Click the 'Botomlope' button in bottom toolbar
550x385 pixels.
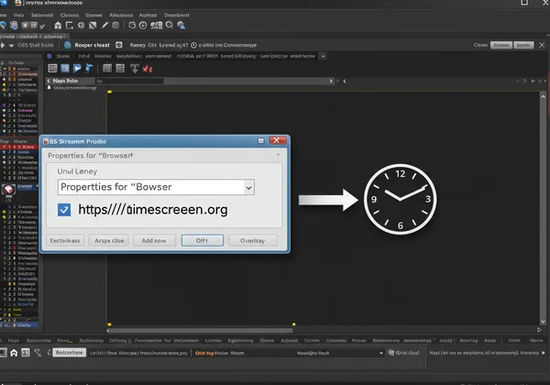tap(69, 352)
